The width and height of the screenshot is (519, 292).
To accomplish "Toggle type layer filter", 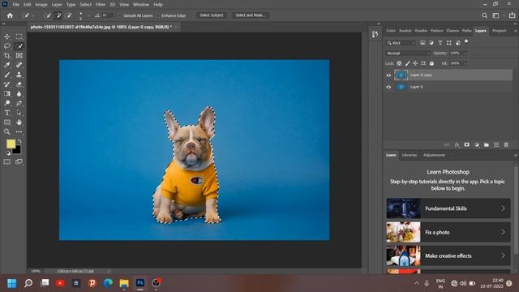I will (440, 43).
